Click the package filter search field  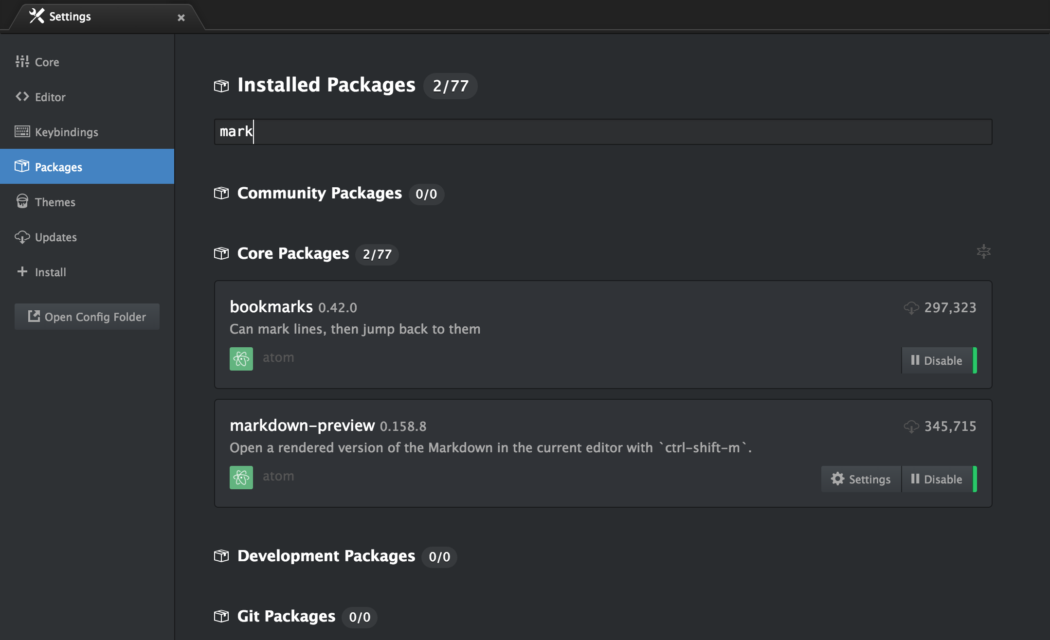pyautogui.click(x=602, y=132)
